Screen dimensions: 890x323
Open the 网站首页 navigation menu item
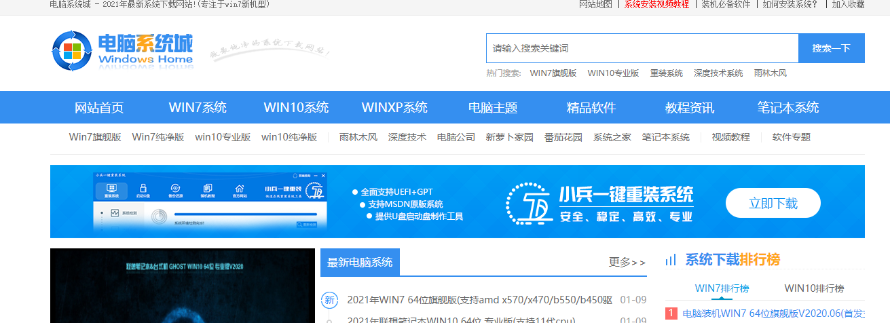[x=99, y=107]
